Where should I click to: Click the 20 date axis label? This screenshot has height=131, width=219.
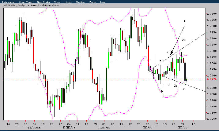[x=51, y=124]
